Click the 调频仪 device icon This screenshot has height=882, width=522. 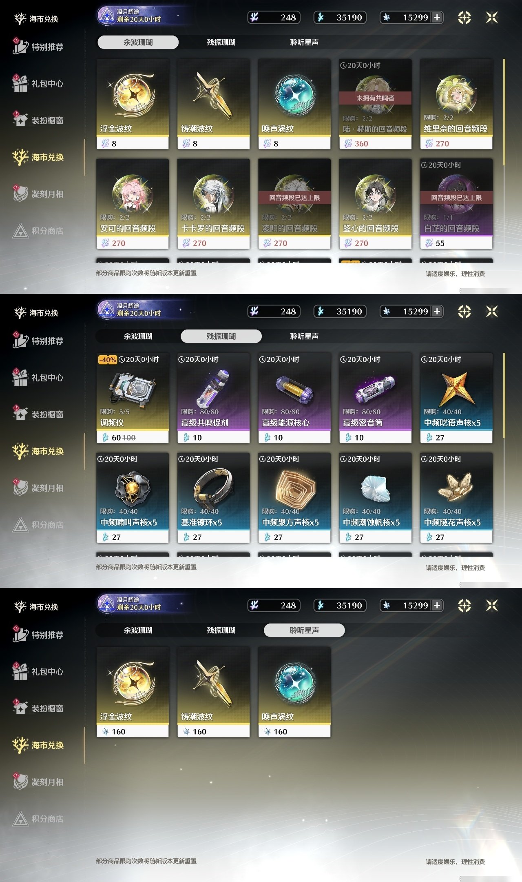point(133,388)
